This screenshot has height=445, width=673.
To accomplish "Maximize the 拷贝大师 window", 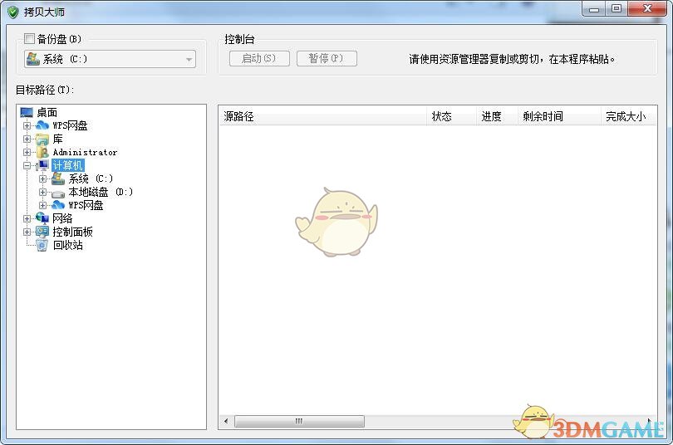I will (617, 9).
